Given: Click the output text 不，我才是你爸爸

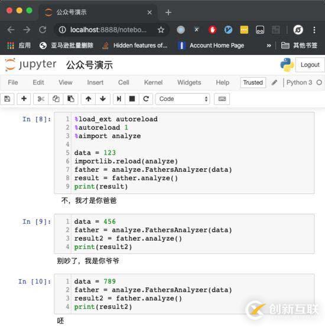Looking at the screenshot, I should click(89, 201).
